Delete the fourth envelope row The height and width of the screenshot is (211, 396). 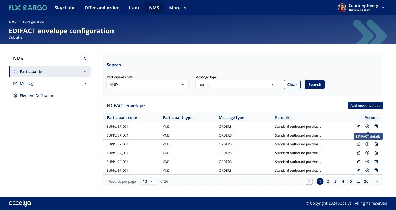(376, 153)
